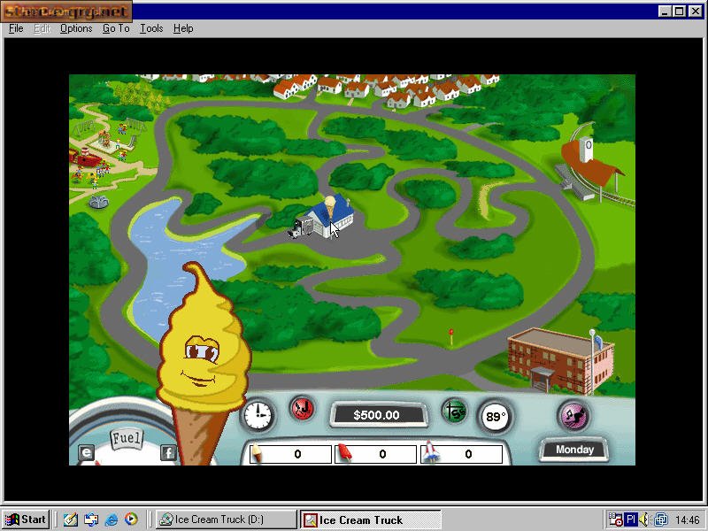Open the Windows Start menu
708x531 pixels.
click(x=26, y=519)
